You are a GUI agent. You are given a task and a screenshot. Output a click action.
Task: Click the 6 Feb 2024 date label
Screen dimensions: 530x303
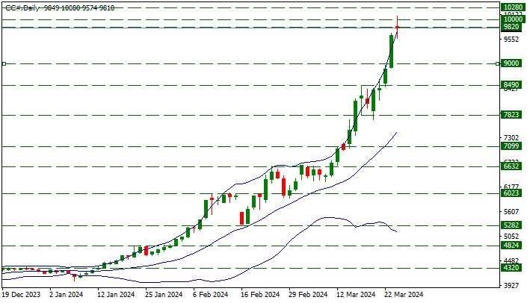pos(211,295)
